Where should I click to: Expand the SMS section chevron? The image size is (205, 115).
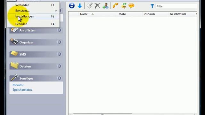(x=59, y=54)
